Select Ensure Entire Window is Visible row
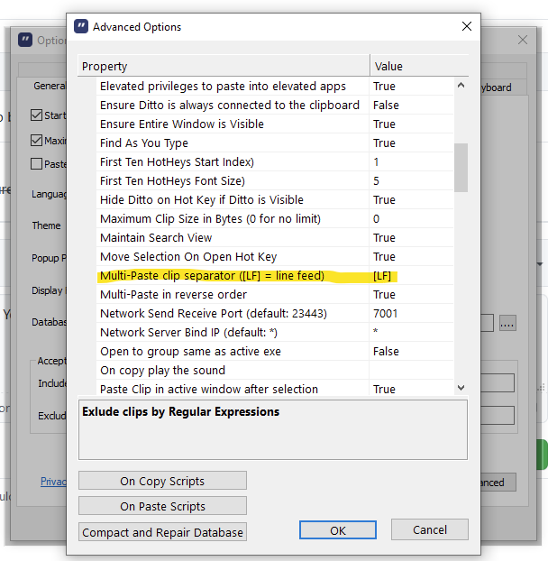This screenshot has height=561, width=548. coord(275,124)
